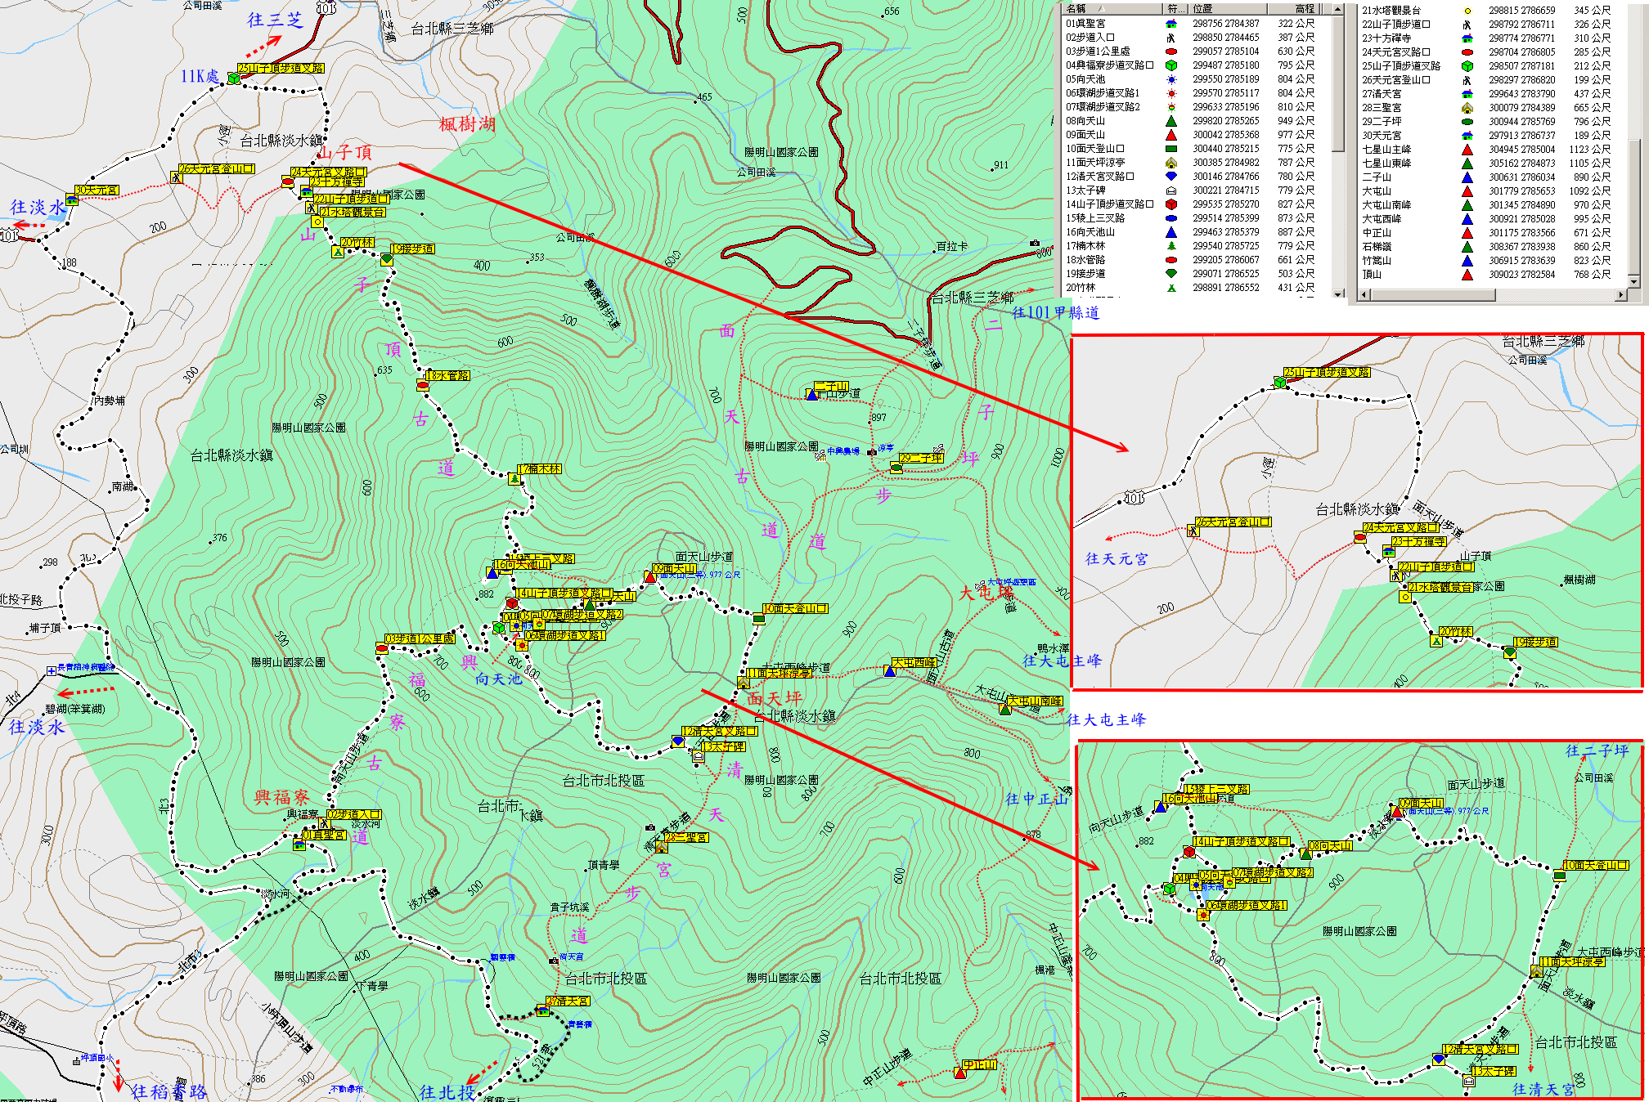Screen dimensions: 1649x1102
Task: Select the blue triangle icon for 竹篙山
Action: (x=1467, y=261)
